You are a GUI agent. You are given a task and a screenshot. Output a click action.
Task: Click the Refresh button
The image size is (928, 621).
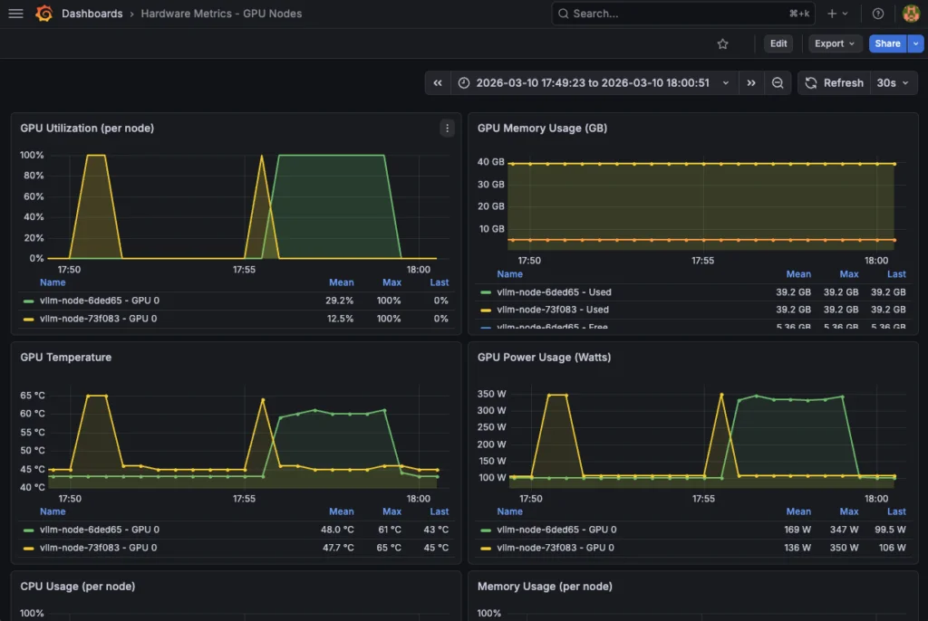(x=834, y=82)
